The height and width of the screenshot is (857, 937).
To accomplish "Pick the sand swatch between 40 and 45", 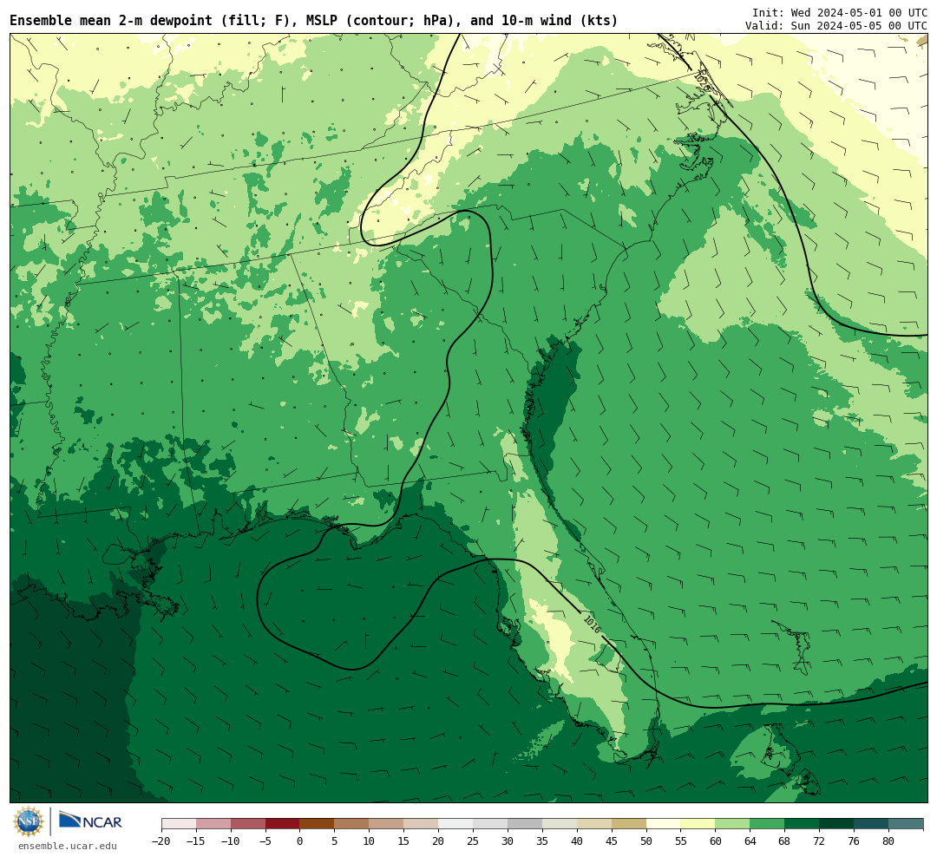I will (594, 824).
